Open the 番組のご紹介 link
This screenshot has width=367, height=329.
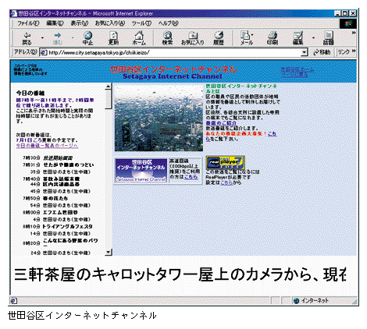click(221, 123)
